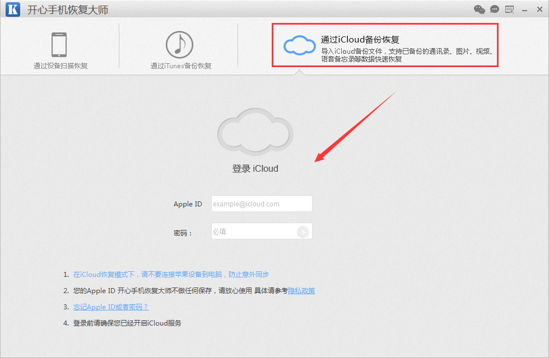Click the phone device scan icon
This screenshot has height=358, width=549.
tap(59, 45)
